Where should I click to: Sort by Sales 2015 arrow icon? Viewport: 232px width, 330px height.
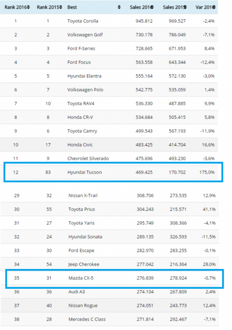185,7
